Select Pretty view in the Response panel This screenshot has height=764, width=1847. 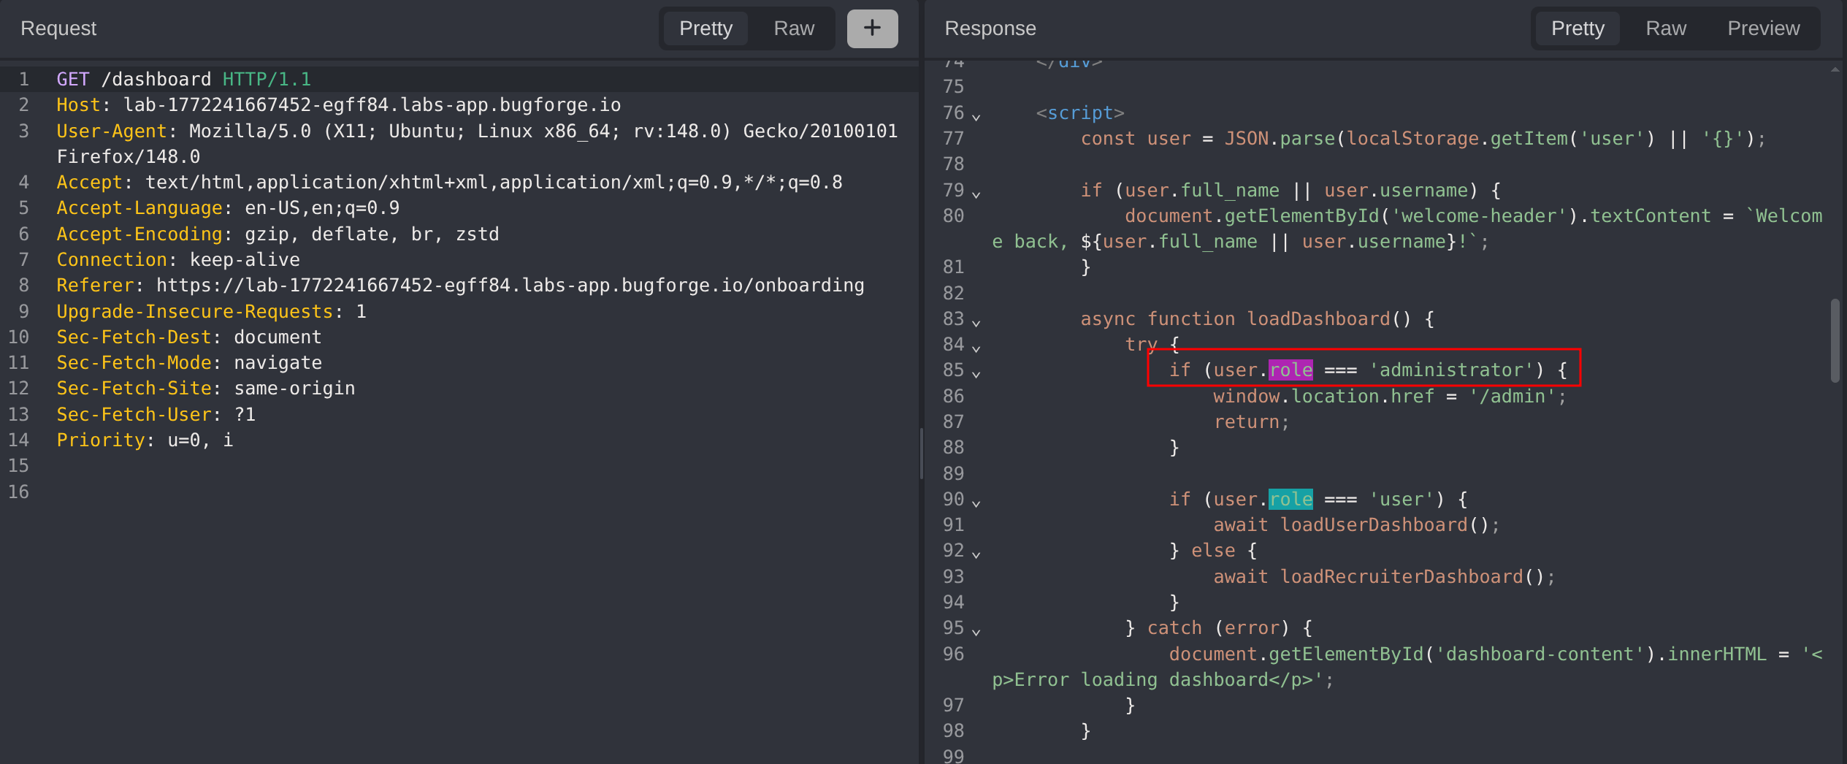point(1578,28)
